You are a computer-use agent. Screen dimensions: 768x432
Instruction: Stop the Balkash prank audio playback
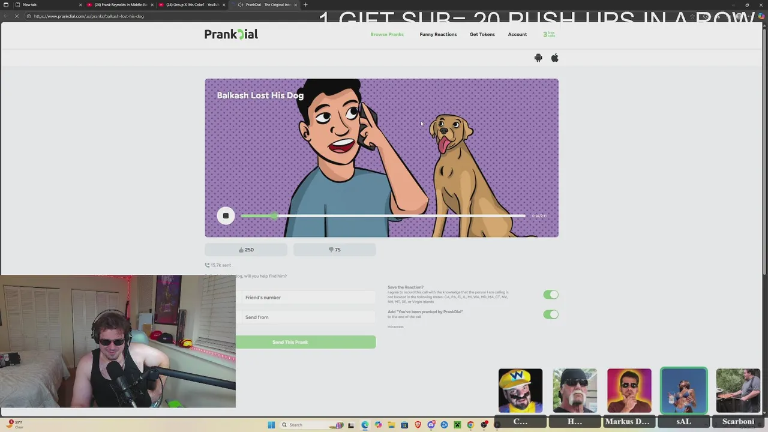(x=226, y=216)
